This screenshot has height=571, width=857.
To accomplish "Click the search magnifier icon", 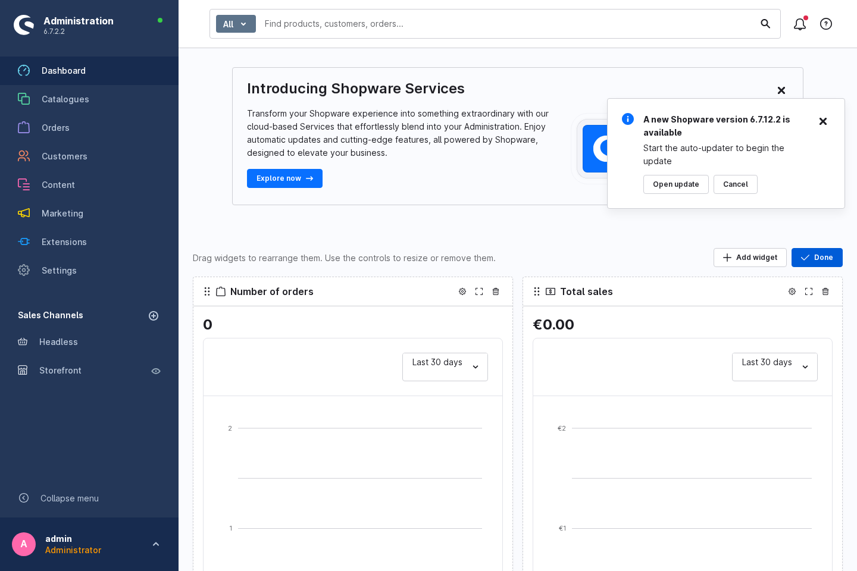I will tap(765, 24).
